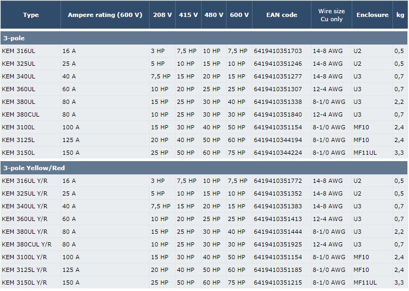The width and height of the screenshot is (409, 291).
Task: Click EAN code 6419410351444
Action: point(278,232)
